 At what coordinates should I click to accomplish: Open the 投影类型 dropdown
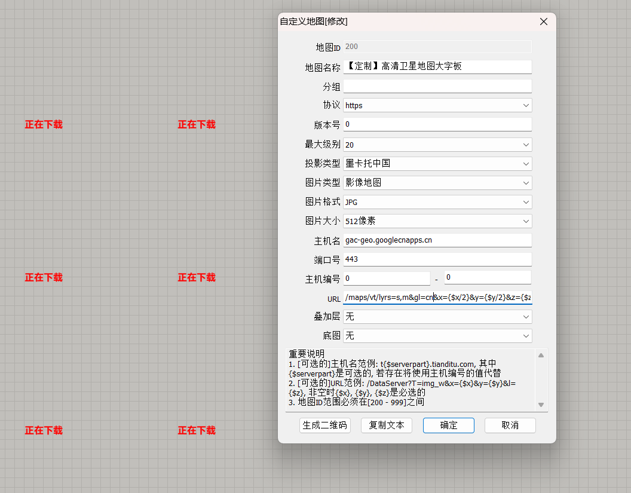tap(437, 164)
